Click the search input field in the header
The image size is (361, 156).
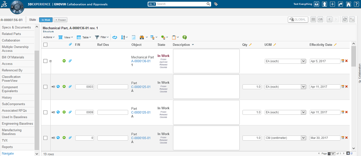[182, 4]
